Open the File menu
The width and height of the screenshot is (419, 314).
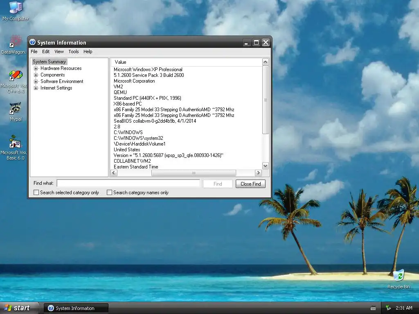pyautogui.click(x=34, y=52)
